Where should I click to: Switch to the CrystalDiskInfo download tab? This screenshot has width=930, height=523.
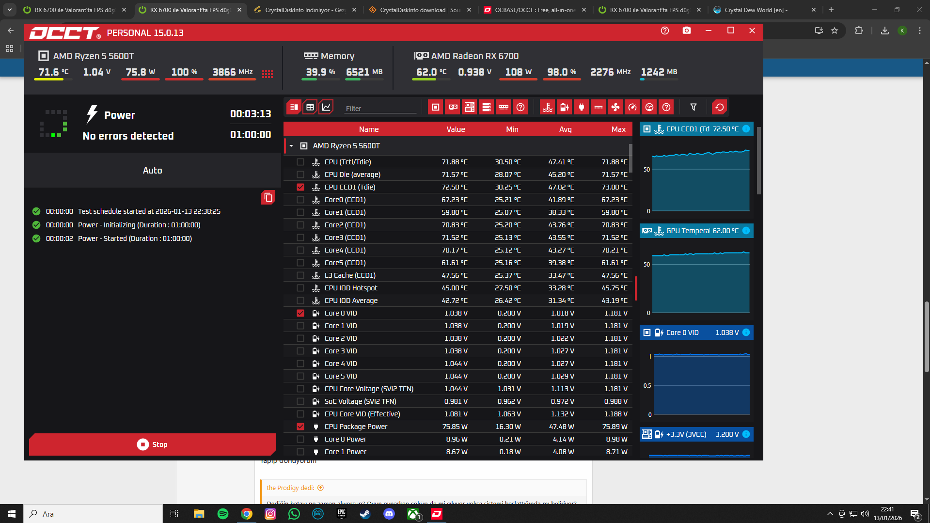point(420,10)
